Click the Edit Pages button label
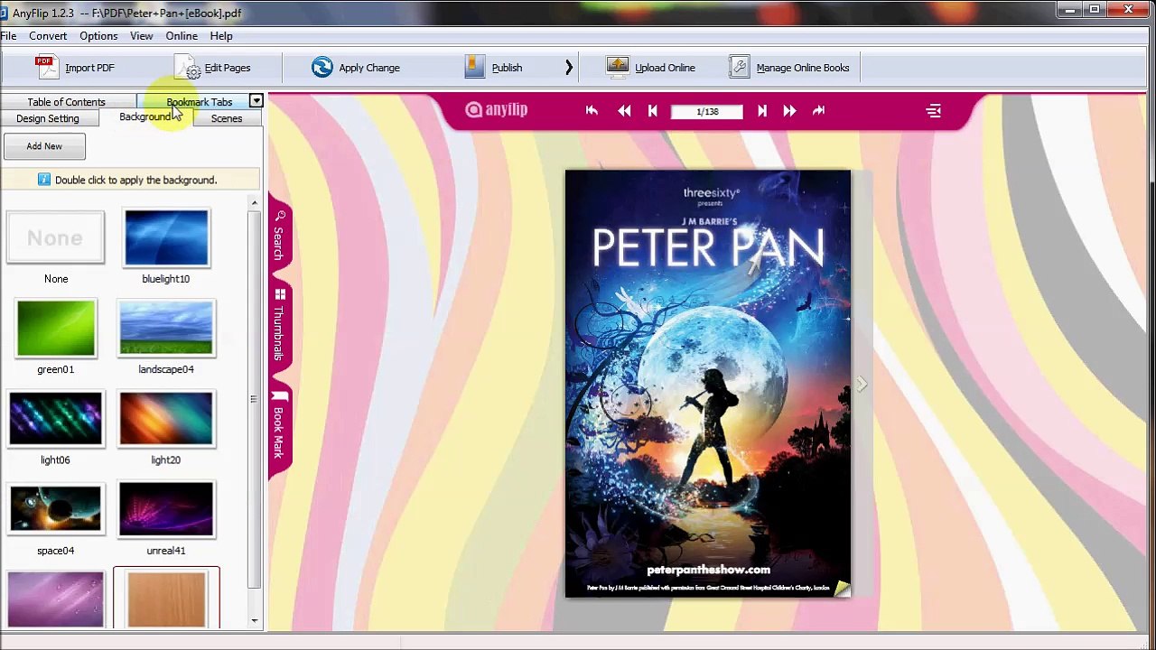1156x650 pixels. tap(228, 68)
